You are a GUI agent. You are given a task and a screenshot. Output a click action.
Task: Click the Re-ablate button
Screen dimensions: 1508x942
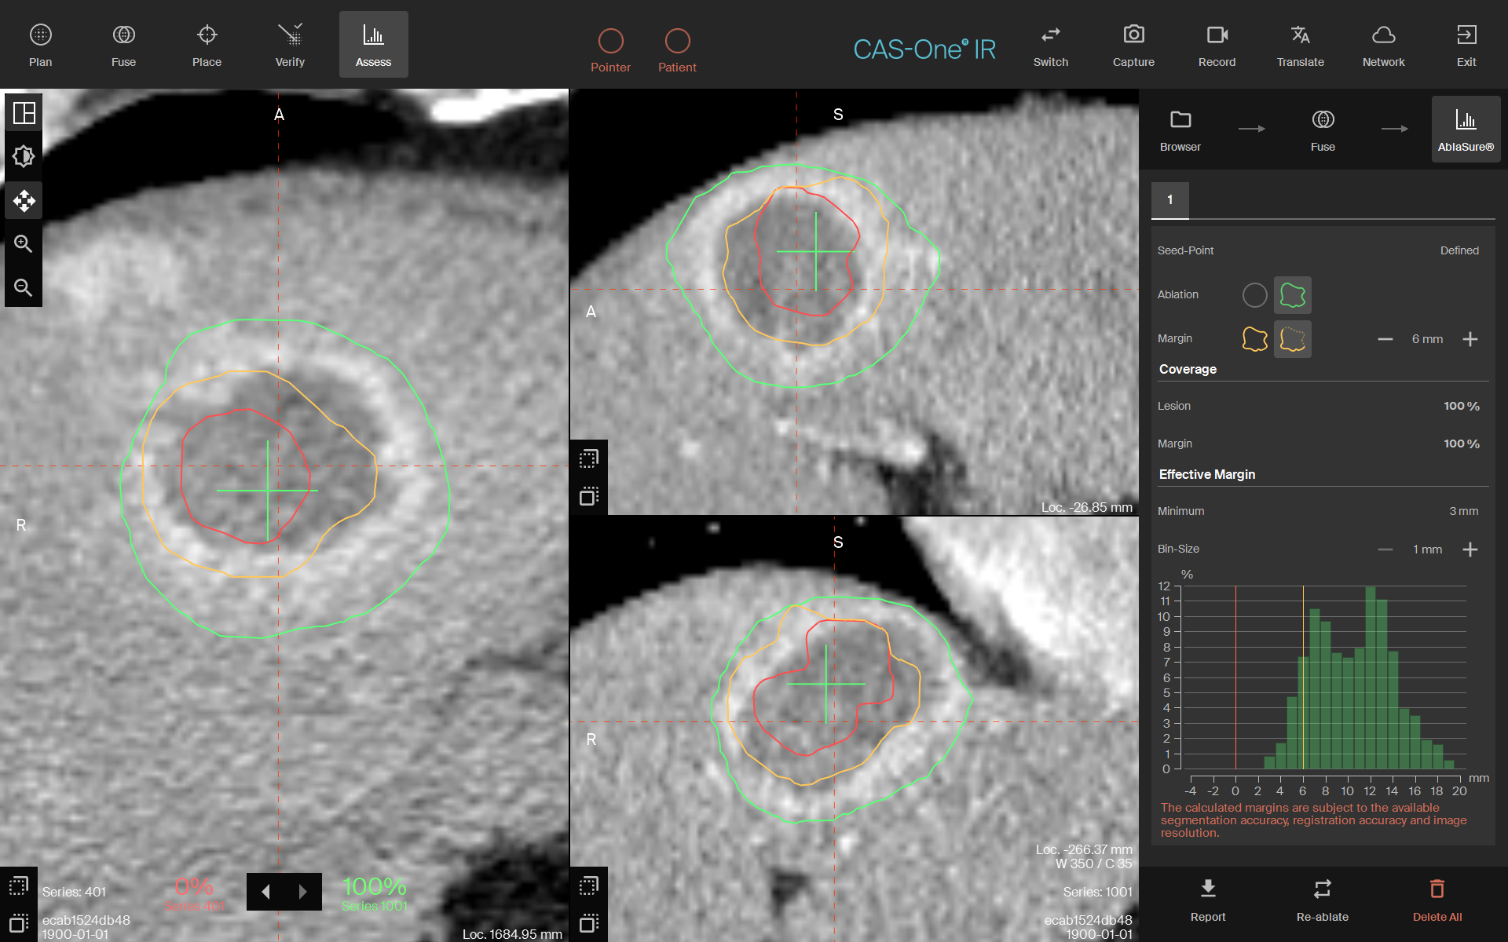(x=1322, y=900)
